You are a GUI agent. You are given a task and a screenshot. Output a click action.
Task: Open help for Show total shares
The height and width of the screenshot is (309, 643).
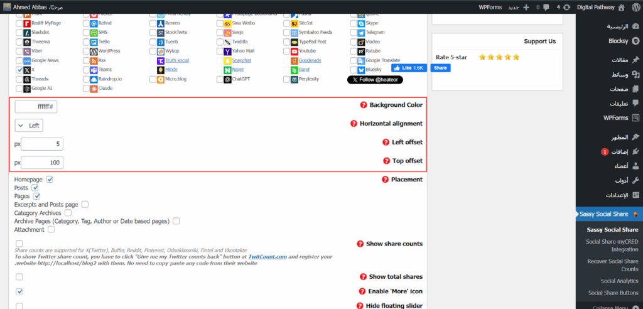coord(363,277)
